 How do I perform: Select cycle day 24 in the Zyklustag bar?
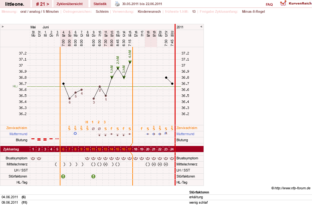[x=172, y=149]
